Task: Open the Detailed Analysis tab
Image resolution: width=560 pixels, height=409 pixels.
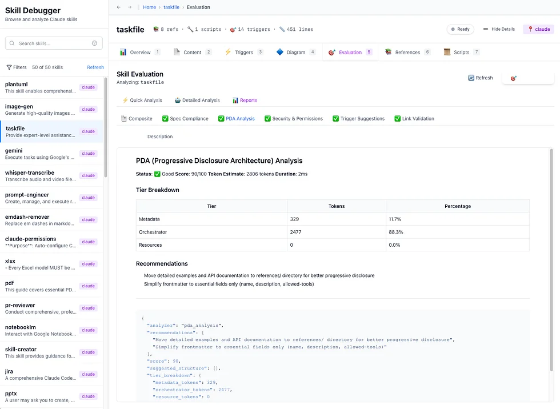Action: [x=197, y=99]
